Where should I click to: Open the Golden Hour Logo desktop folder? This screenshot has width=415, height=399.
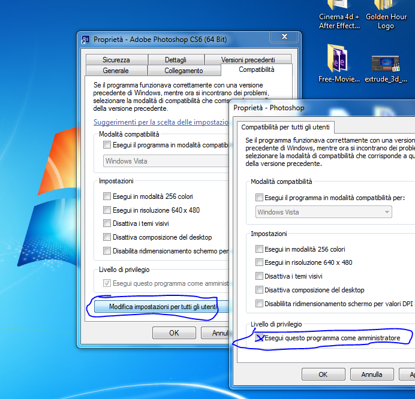(386, 14)
